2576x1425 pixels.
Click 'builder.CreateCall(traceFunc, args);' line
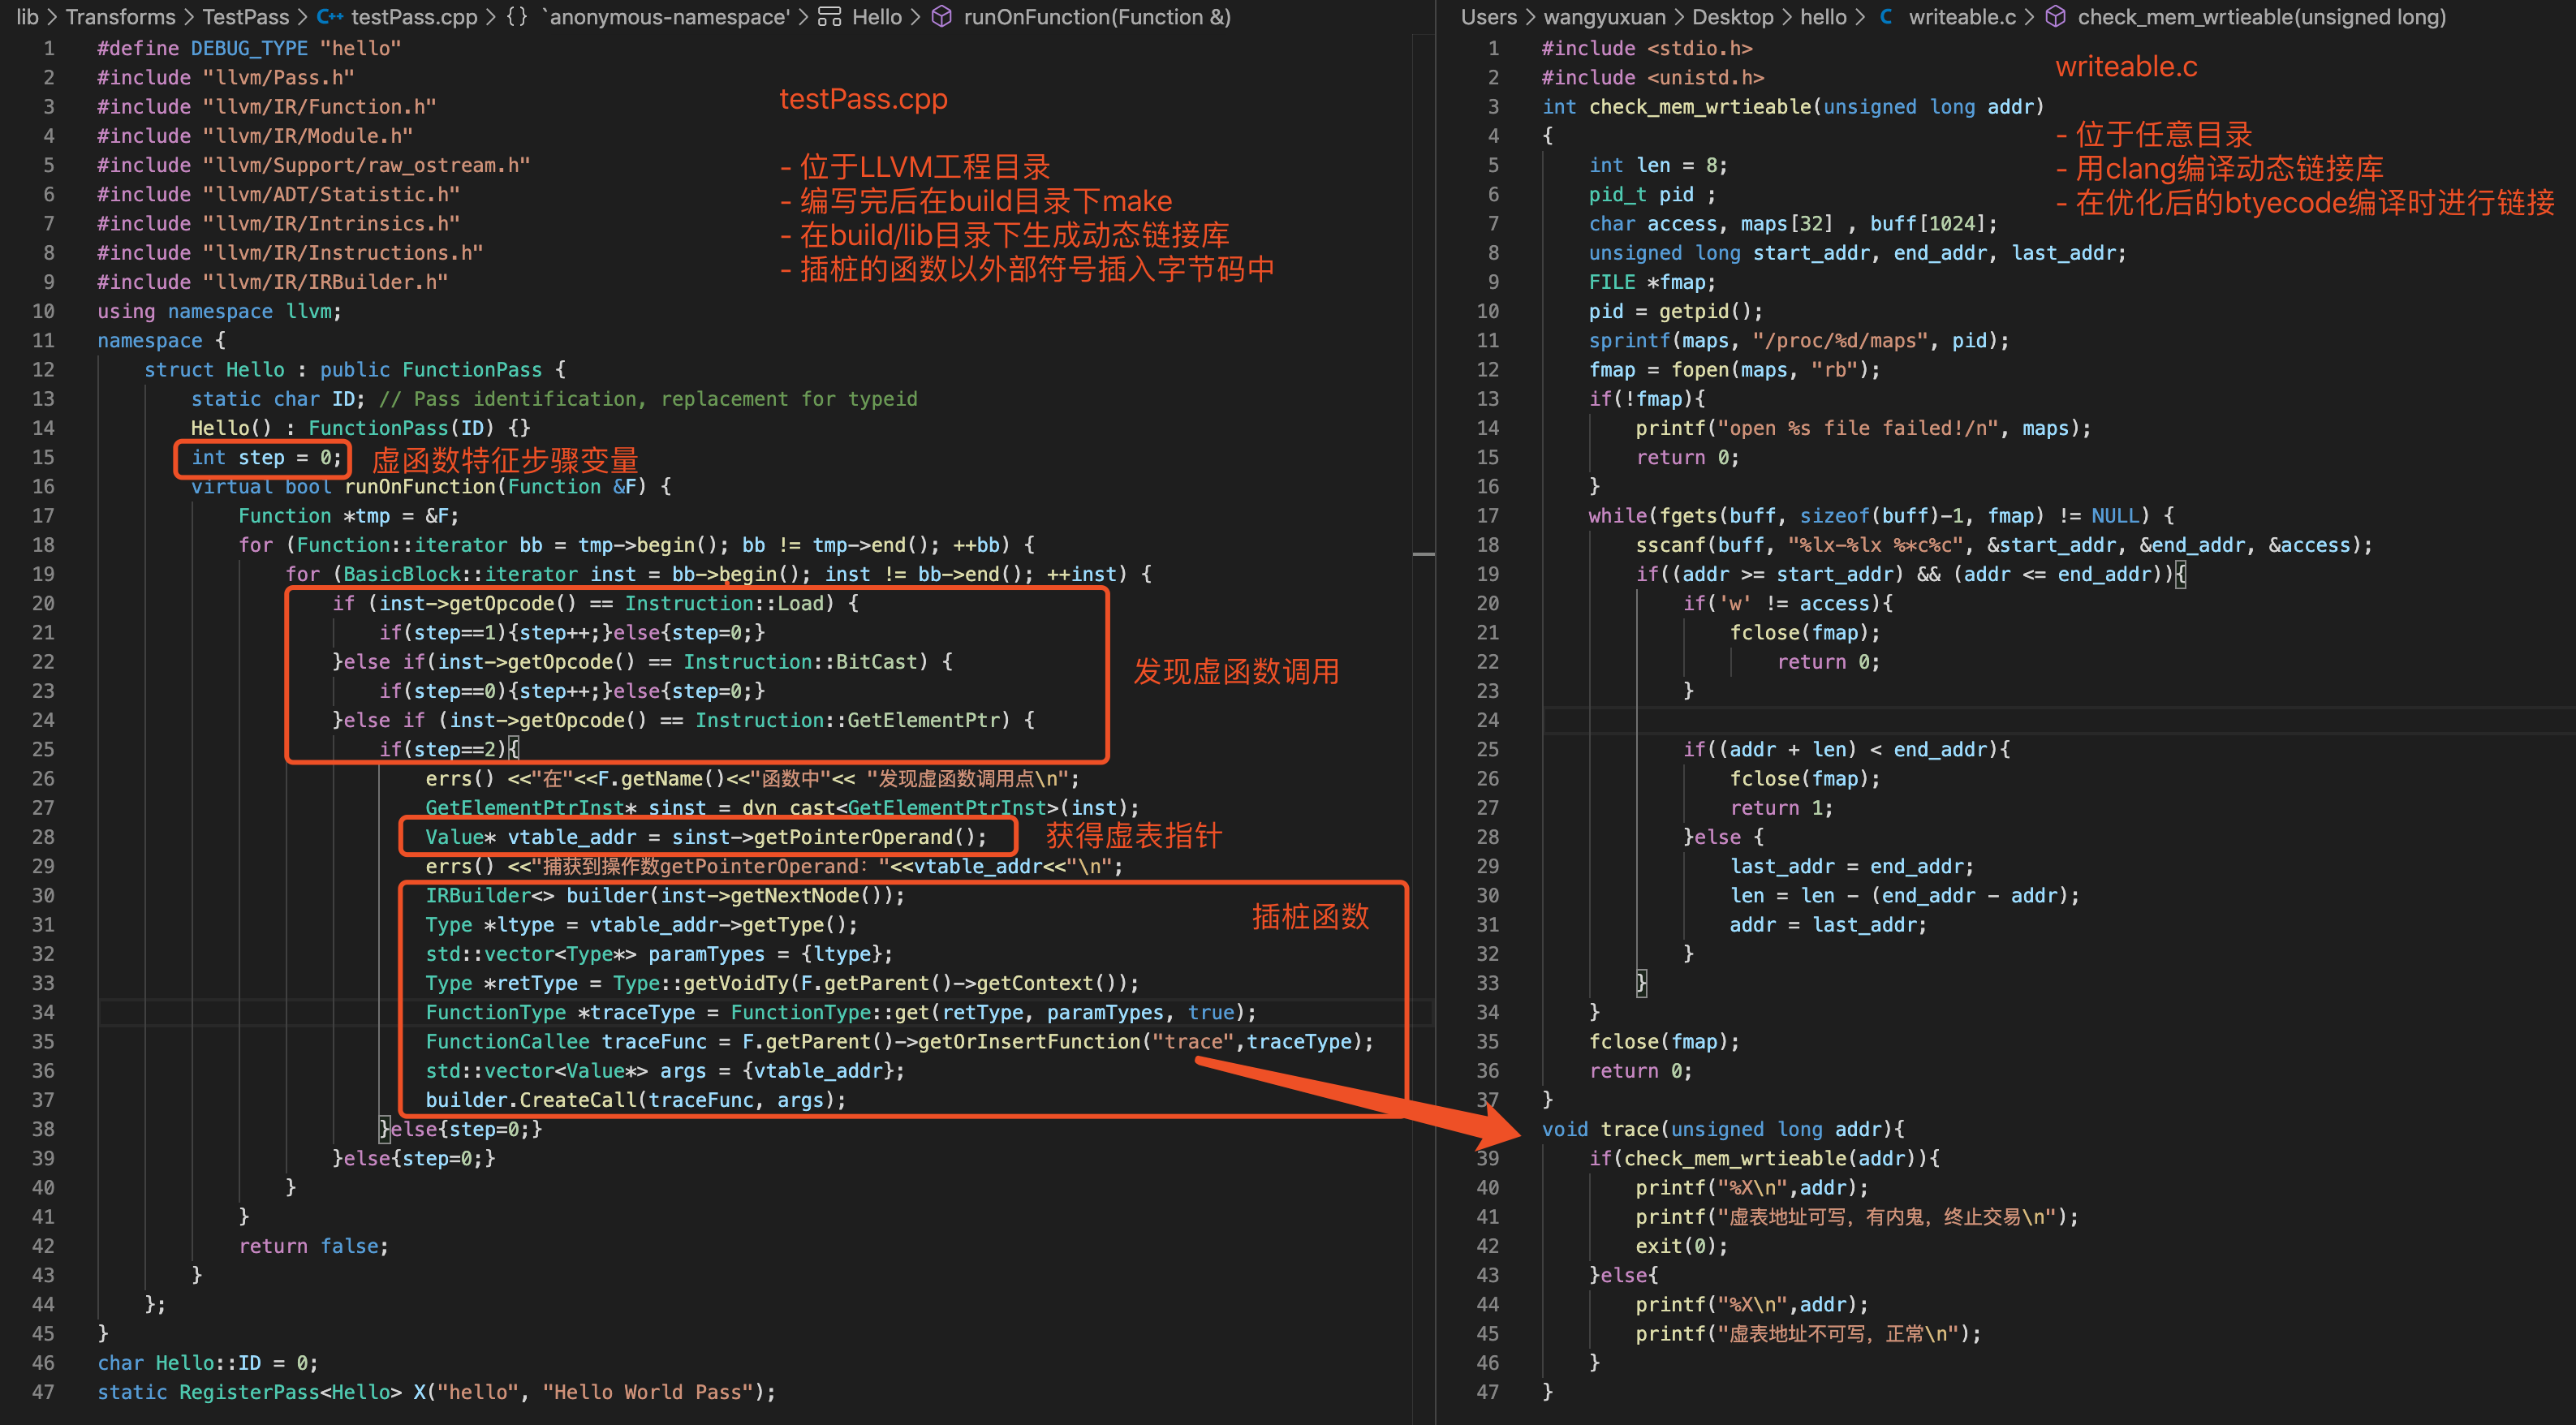coord(635,1100)
